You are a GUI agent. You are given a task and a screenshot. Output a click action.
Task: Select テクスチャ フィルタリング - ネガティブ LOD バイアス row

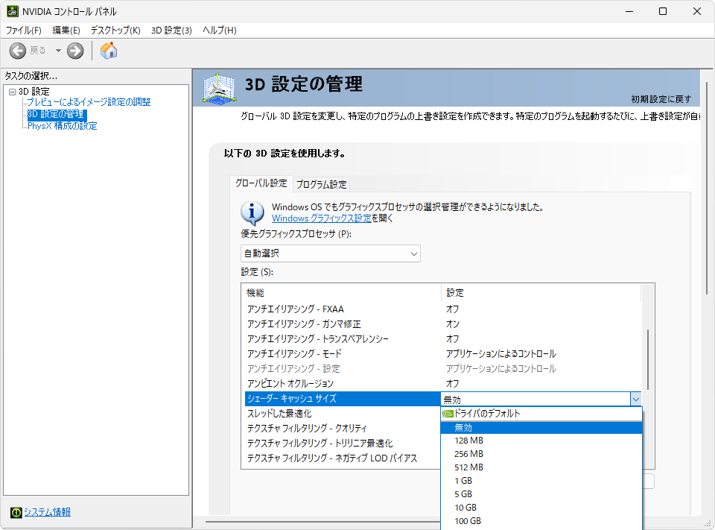(343, 458)
